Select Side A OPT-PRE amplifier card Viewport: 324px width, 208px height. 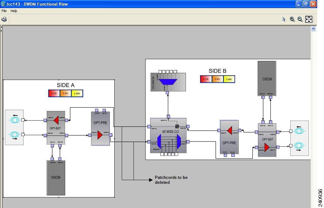[x=100, y=129]
